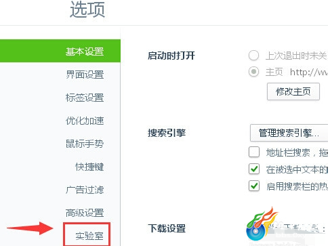
Task: Open 鼠标手势 settings
Action: [x=85, y=144]
